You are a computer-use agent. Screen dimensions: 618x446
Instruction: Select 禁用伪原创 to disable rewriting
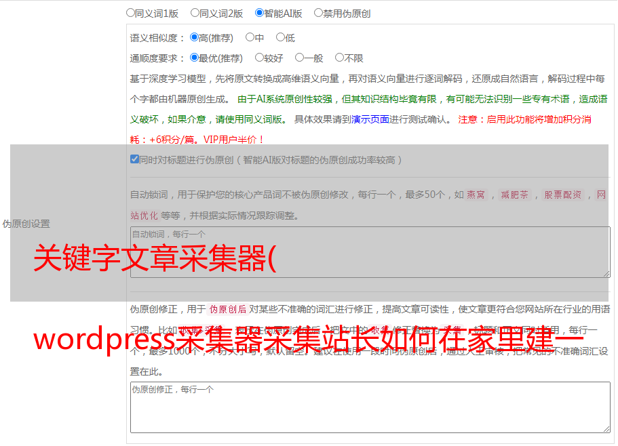(318, 13)
